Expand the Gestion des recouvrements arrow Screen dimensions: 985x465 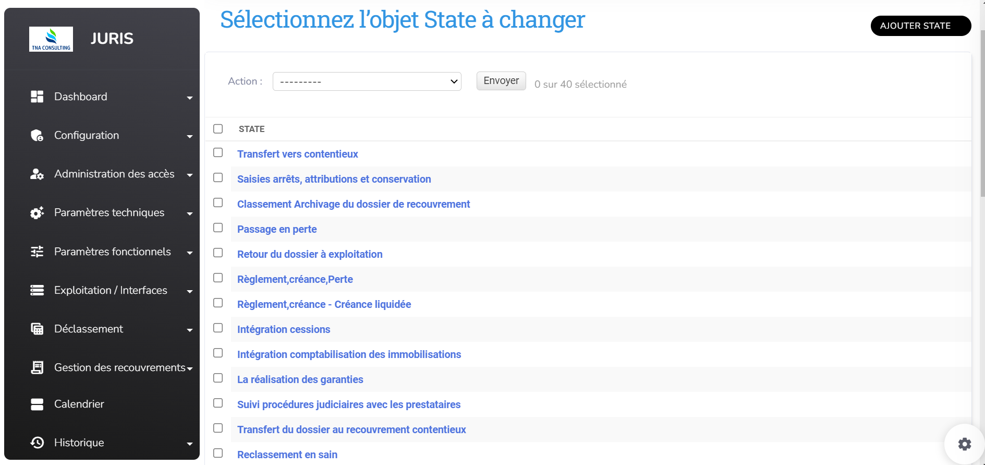190,369
